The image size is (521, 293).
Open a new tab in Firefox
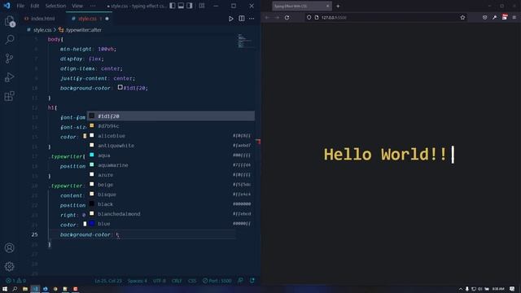[338, 6]
